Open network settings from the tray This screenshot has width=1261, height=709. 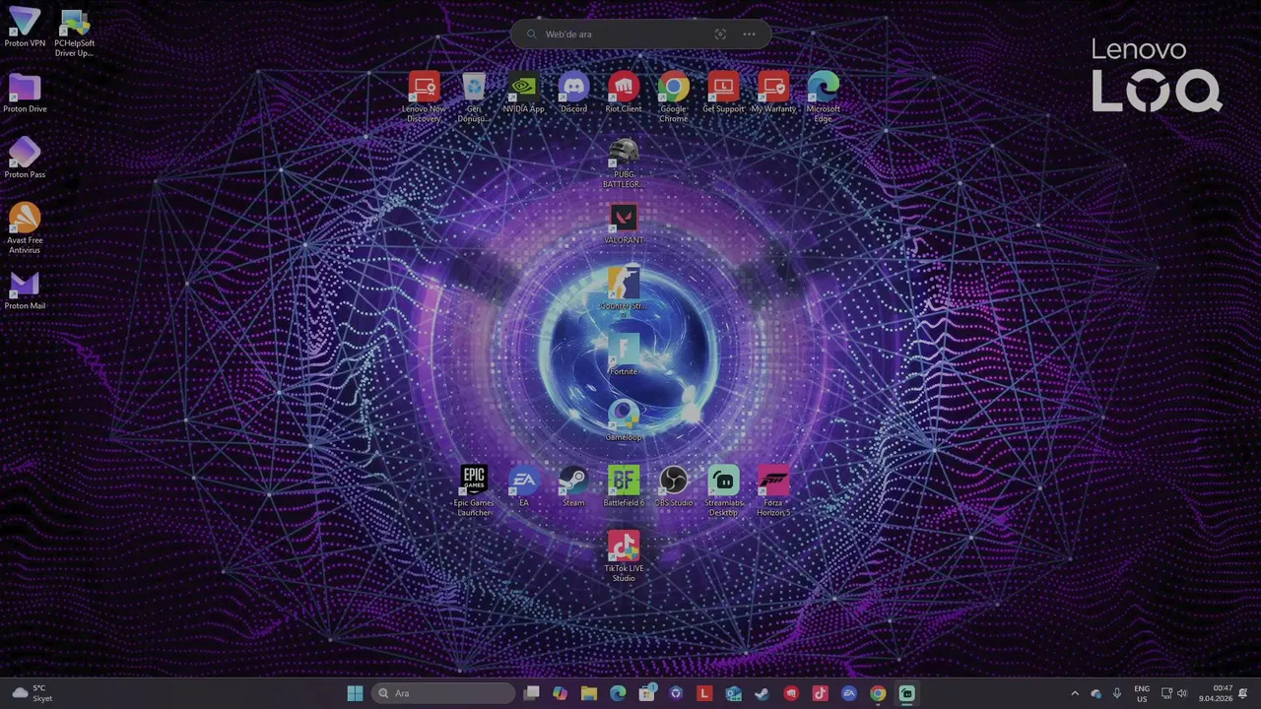[1166, 693]
